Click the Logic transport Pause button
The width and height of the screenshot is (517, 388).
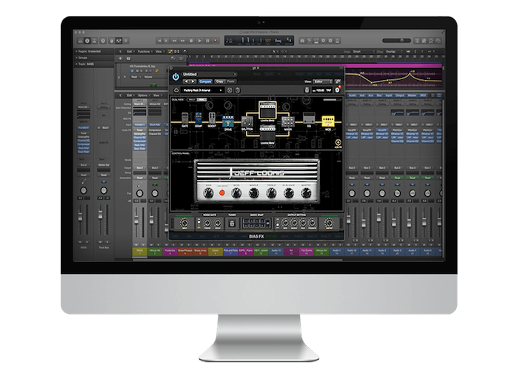pos(207,41)
